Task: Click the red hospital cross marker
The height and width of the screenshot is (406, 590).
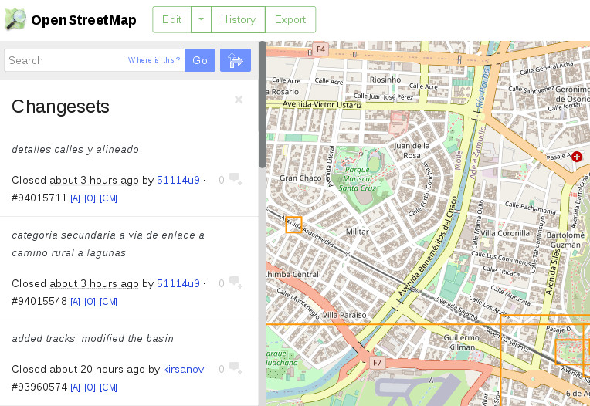Action: [577, 157]
